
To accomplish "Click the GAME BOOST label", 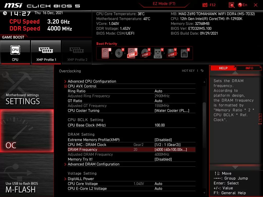I will [x=13, y=37].
